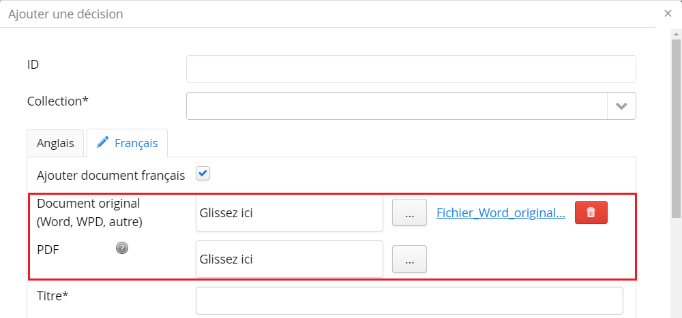Screen dimensions: 682x318
Task: Click the PDF Glissez ici drop zone
Action: (289, 259)
